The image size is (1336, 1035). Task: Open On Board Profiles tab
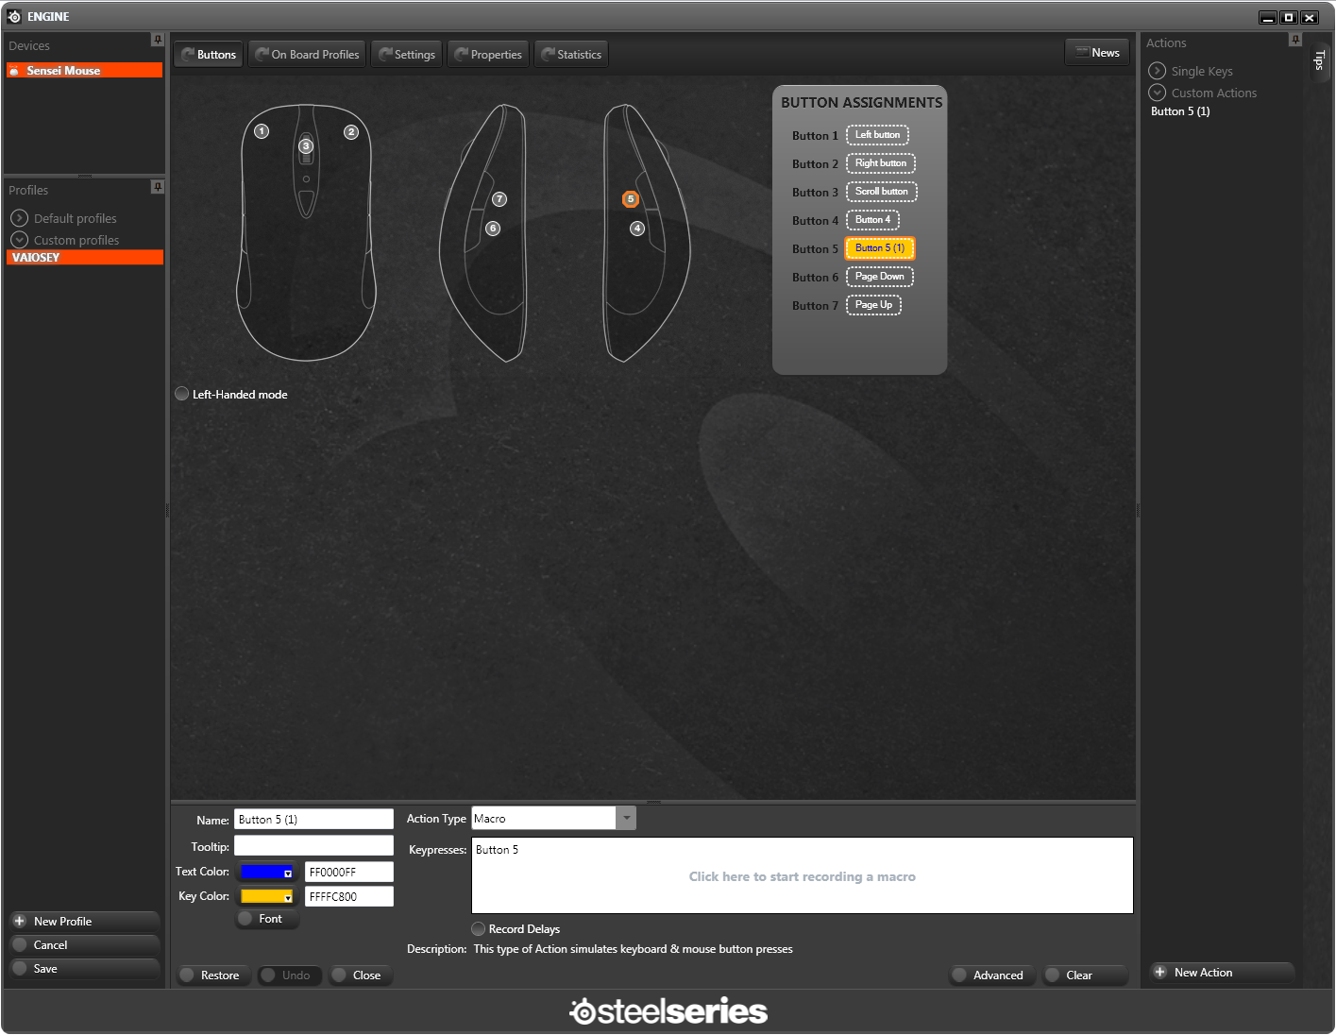307,55
